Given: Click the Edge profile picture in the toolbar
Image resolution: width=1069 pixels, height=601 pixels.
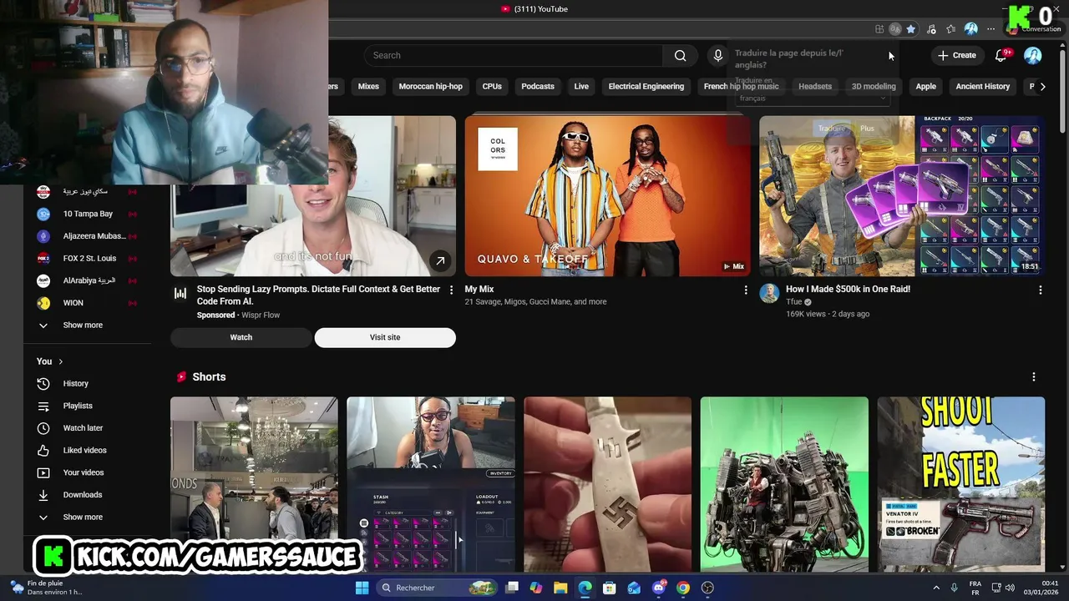Looking at the screenshot, I should tap(970, 29).
